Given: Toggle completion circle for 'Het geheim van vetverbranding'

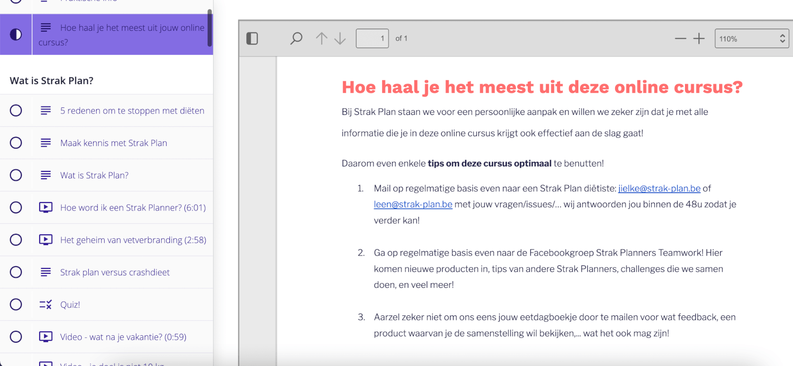Looking at the screenshot, I should click(16, 240).
